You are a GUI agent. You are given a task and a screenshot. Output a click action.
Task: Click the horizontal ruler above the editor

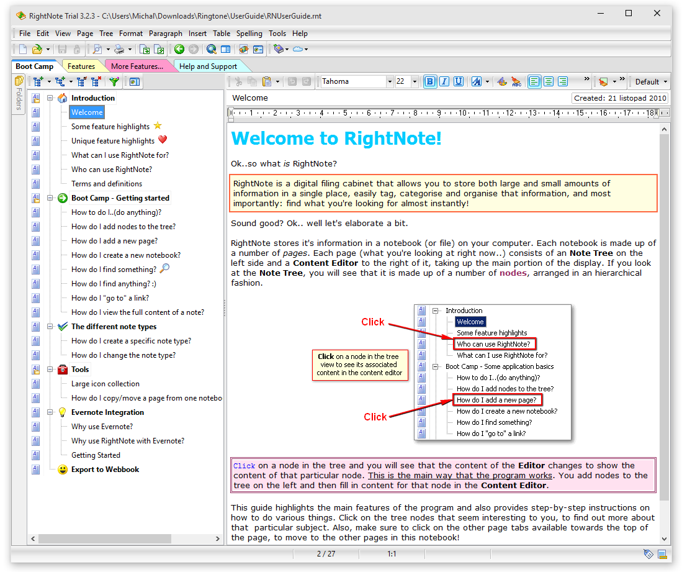pyautogui.click(x=449, y=113)
